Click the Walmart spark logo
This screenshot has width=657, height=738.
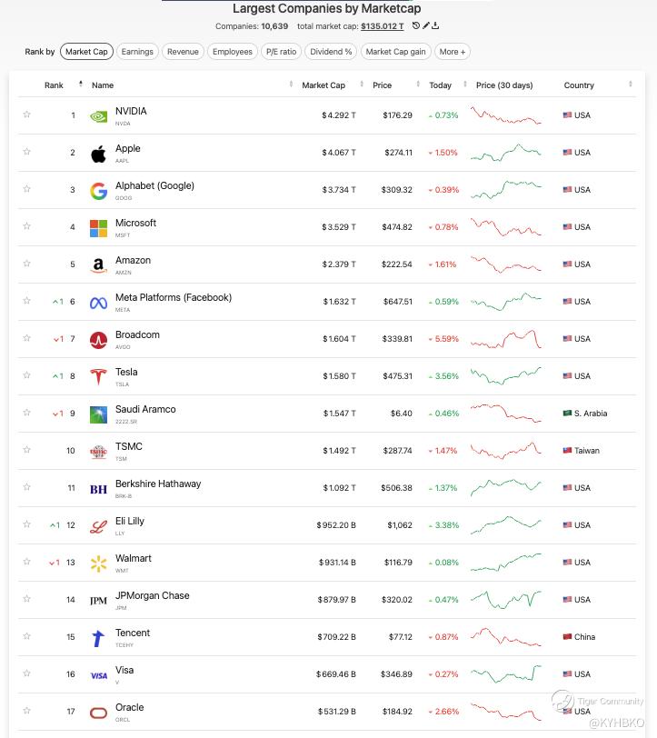tap(98, 563)
